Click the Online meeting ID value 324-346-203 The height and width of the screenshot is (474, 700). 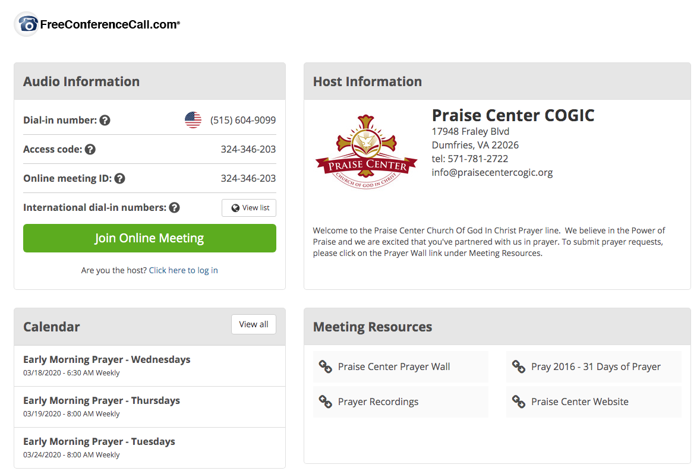click(248, 179)
